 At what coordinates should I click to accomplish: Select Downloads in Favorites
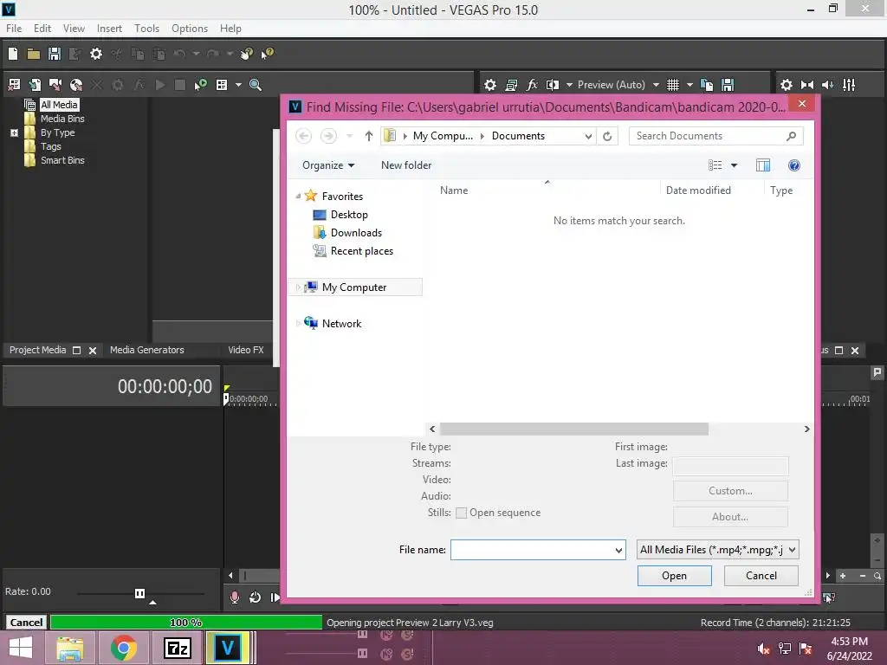pyautogui.click(x=356, y=233)
